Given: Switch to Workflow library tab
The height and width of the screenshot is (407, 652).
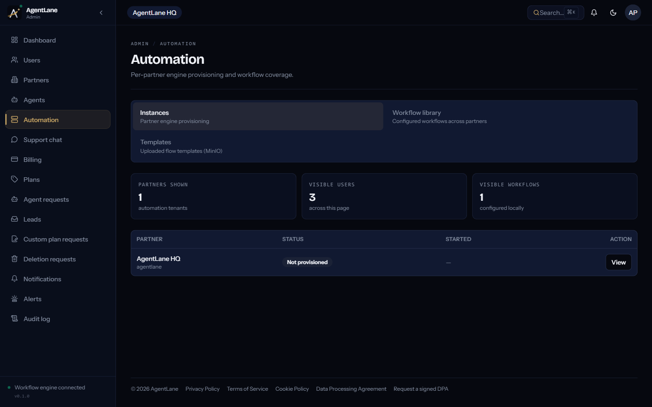Looking at the screenshot, I should pyautogui.click(x=510, y=116).
